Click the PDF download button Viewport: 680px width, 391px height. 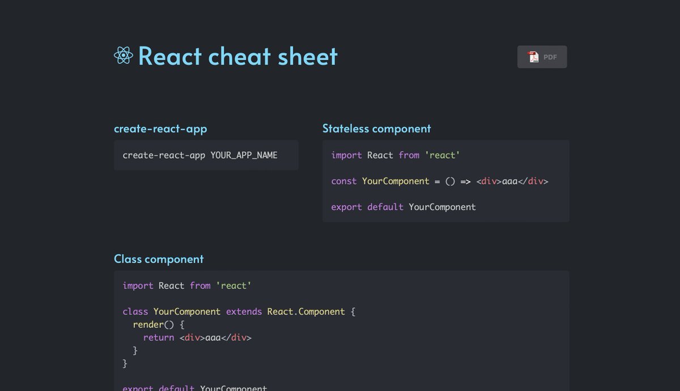(542, 57)
